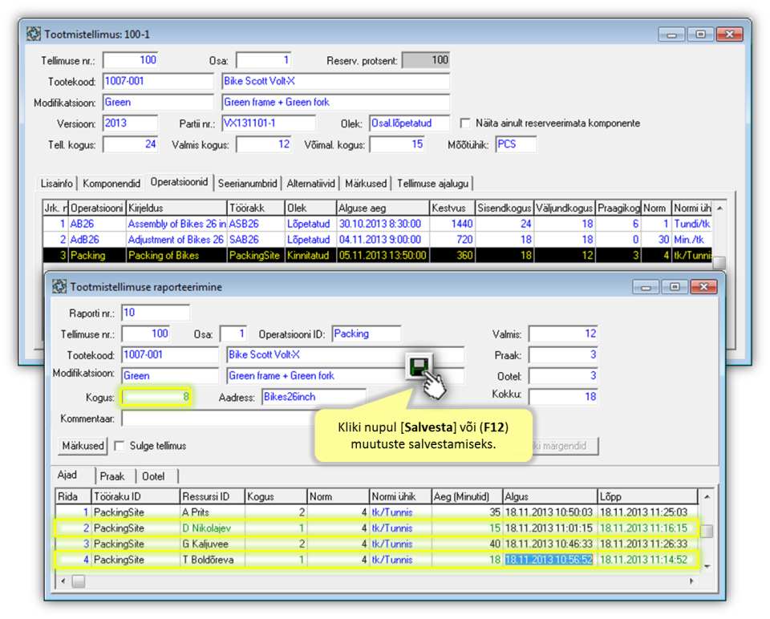Enable 'Näita ainult reserveerimata komponente' checkbox
The width and height of the screenshot is (770, 619).
click(464, 123)
